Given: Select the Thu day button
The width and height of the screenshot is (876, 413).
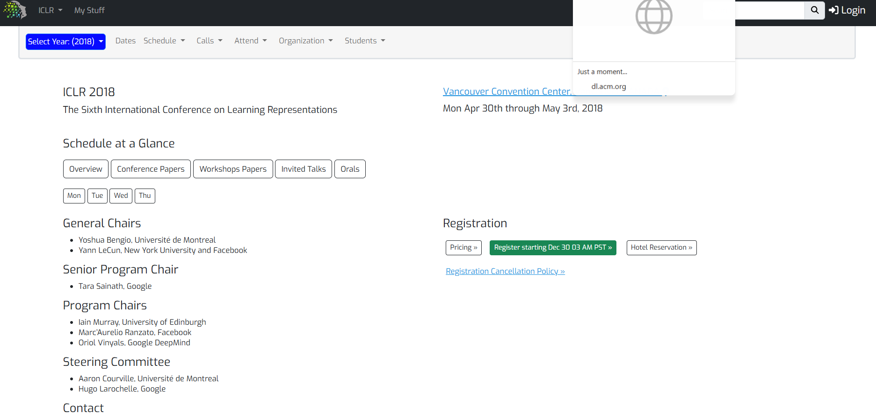Looking at the screenshot, I should point(145,196).
